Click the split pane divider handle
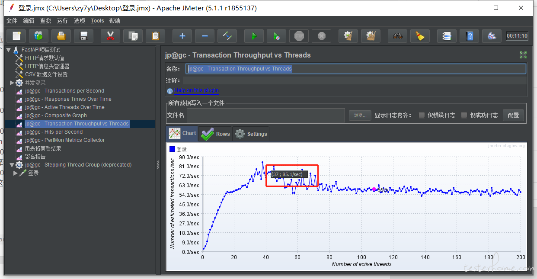This screenshot has width=537, height=279. tap(158, 164)
